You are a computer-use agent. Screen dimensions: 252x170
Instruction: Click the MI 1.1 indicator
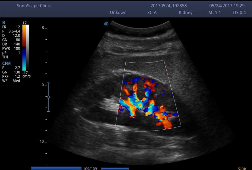point(215,13)
